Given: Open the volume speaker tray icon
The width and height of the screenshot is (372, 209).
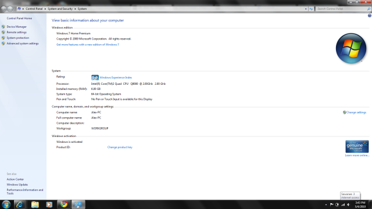Looking at the screenshot, I should (349, 204).
